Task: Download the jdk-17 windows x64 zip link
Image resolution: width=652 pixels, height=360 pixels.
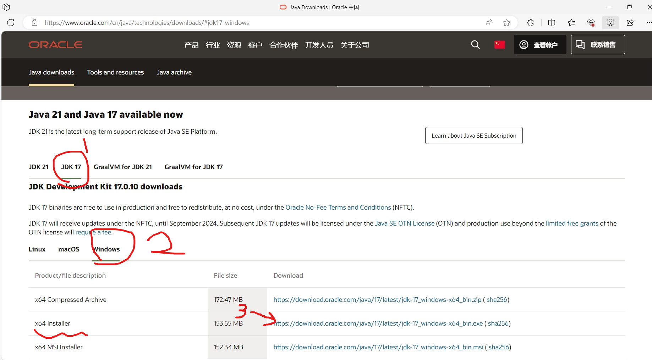Action: (x=377, y=300)
